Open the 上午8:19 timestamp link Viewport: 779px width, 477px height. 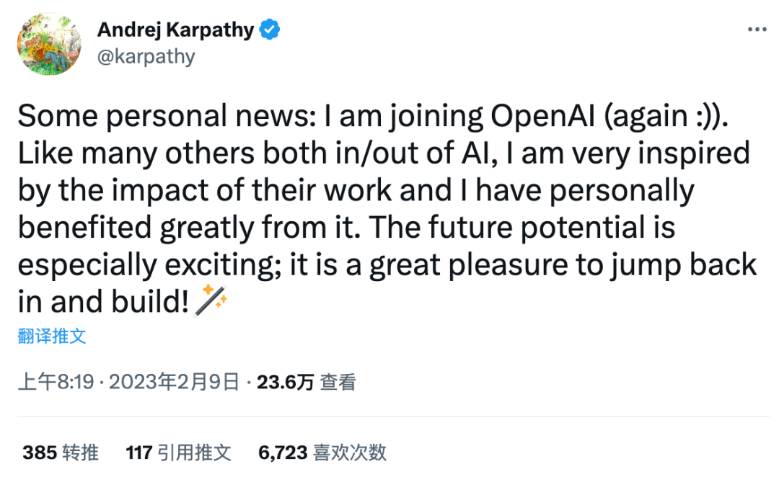pos(56,382)
